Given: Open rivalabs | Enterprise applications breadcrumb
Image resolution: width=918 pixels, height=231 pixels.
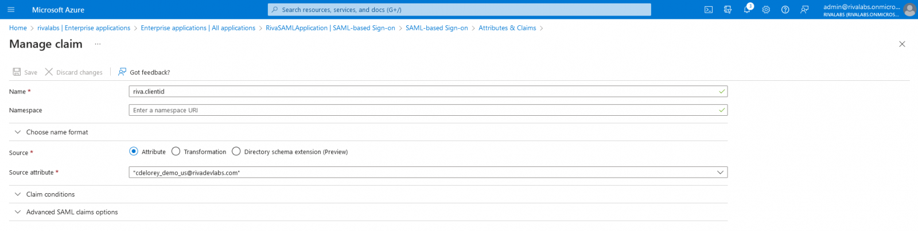Looking at the screenshot, I should [84, 28].
